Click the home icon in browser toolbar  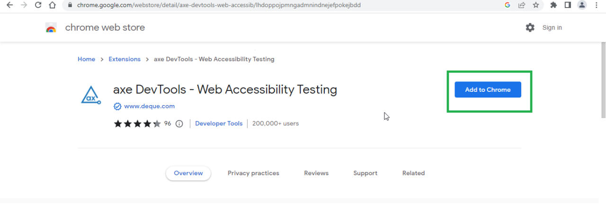click(53, 5)
